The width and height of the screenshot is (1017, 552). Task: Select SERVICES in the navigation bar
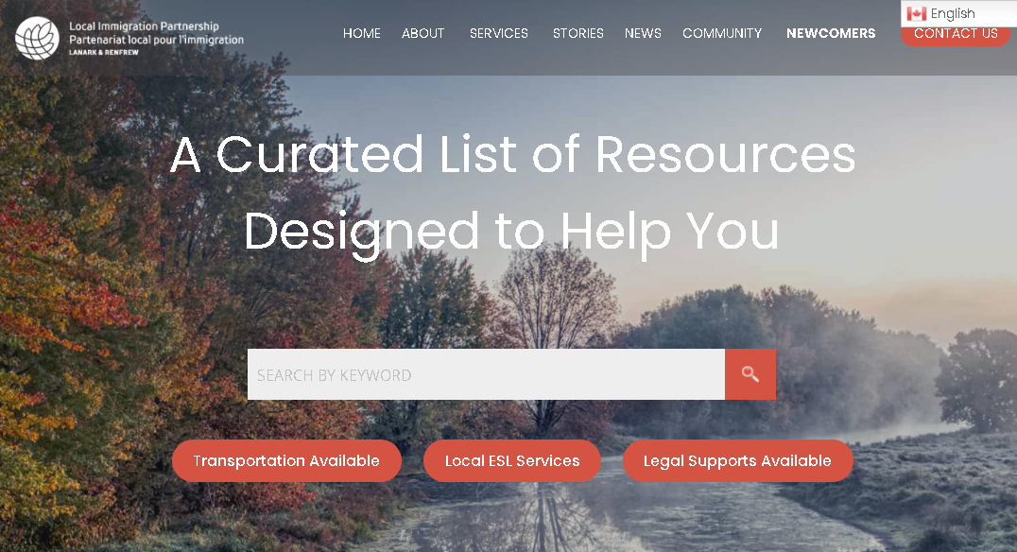499,33
